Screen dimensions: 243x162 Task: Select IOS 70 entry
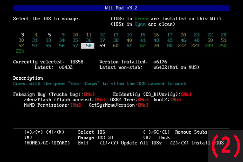156,46
